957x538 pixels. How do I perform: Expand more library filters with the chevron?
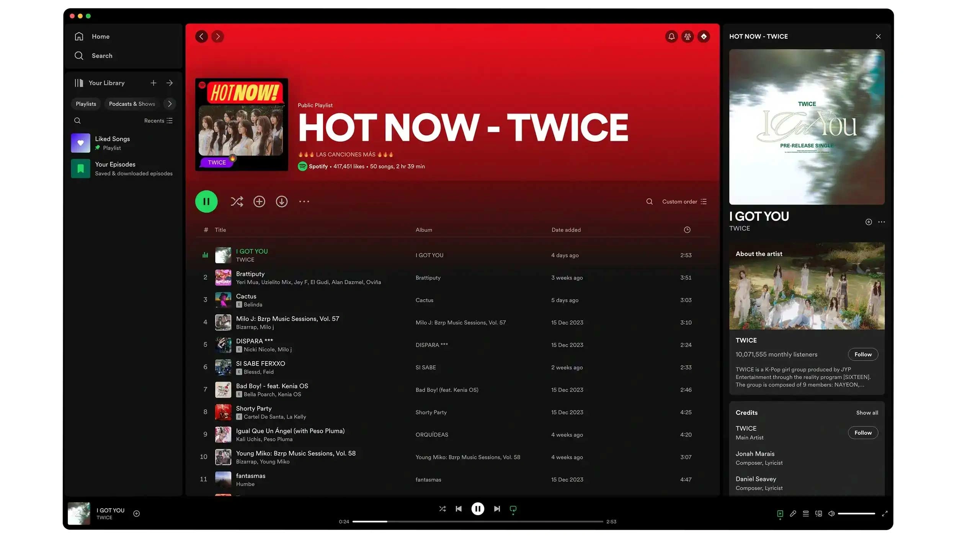pyautogui.click(x=169, y=104)
